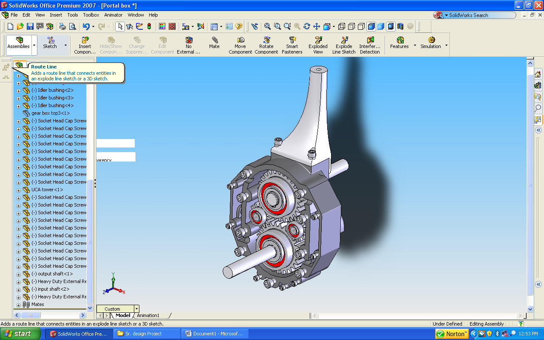
Task: Click the Zoom to Fit icon
Action: tap(267, 26)
